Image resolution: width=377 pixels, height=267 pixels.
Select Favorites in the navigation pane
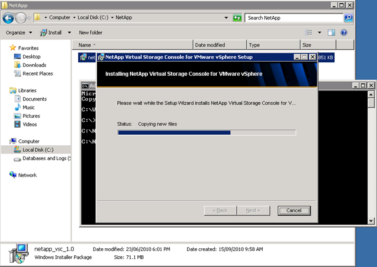click(28, 48)
